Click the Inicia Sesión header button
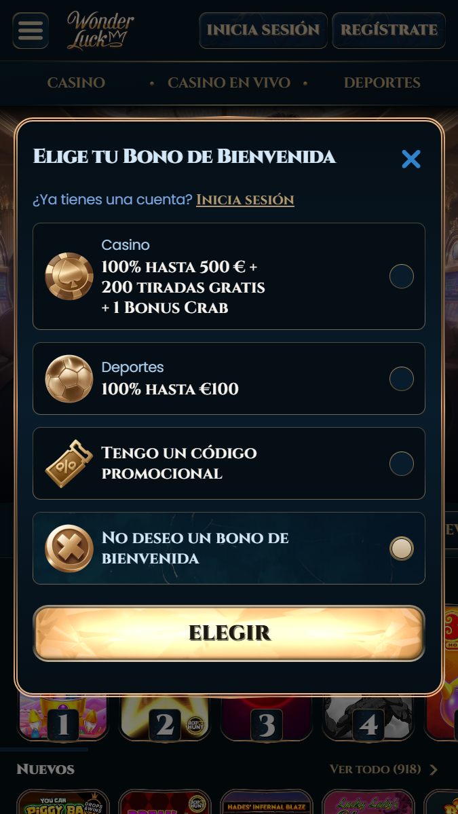This screenshot has height=814, width=458. tap(263, 31)
